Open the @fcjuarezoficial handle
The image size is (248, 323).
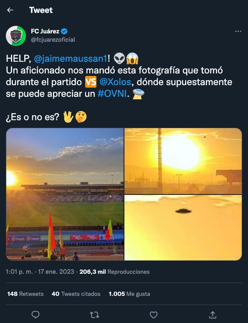[53, 40]
